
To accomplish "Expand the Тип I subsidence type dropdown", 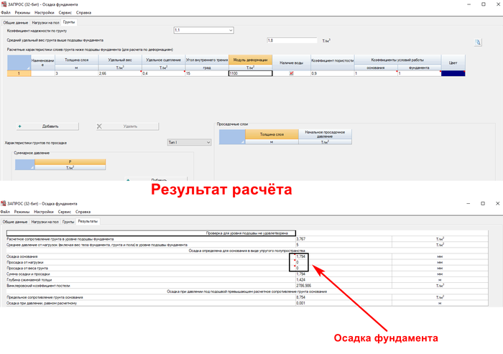I will 189,142.
